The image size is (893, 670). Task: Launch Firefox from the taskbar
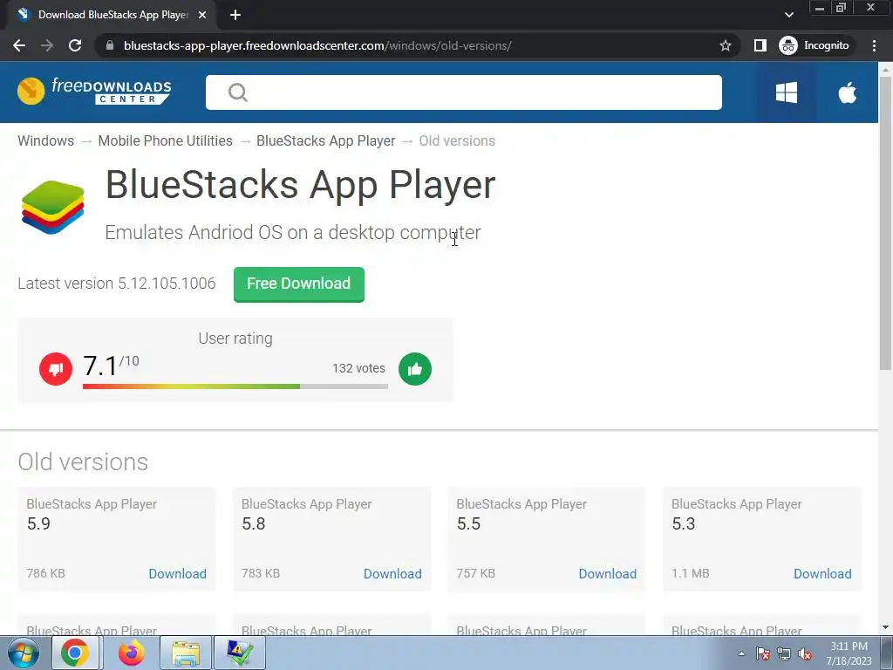tap(132, 653)
